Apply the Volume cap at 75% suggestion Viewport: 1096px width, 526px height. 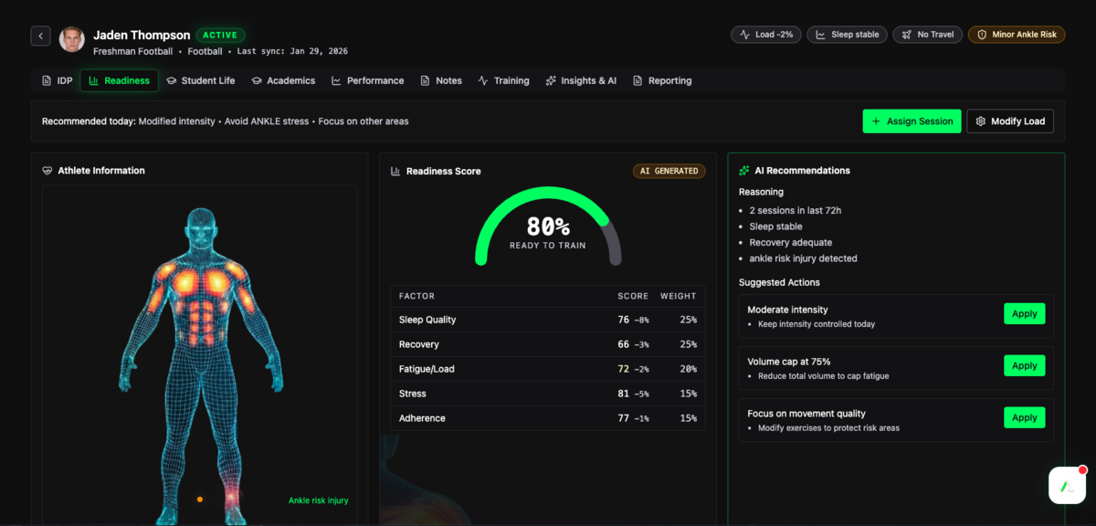pos(1024,365)
